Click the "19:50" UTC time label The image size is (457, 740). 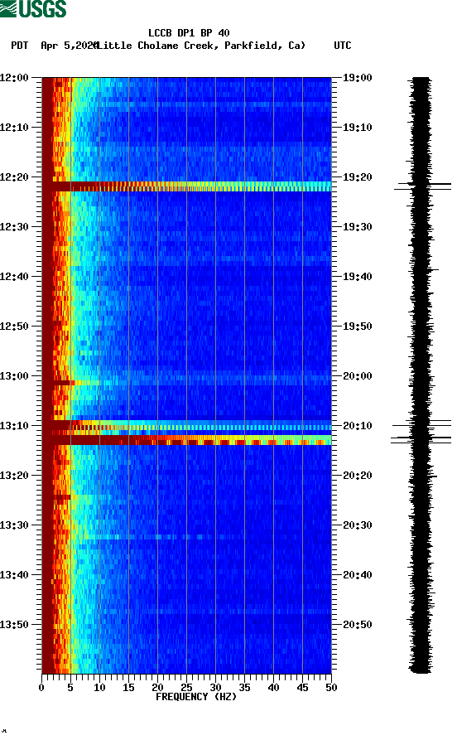tap(358, 326)
